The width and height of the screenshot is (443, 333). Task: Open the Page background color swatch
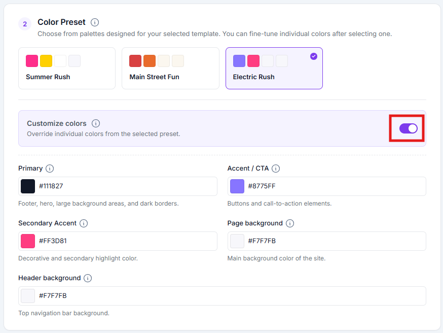237,241
